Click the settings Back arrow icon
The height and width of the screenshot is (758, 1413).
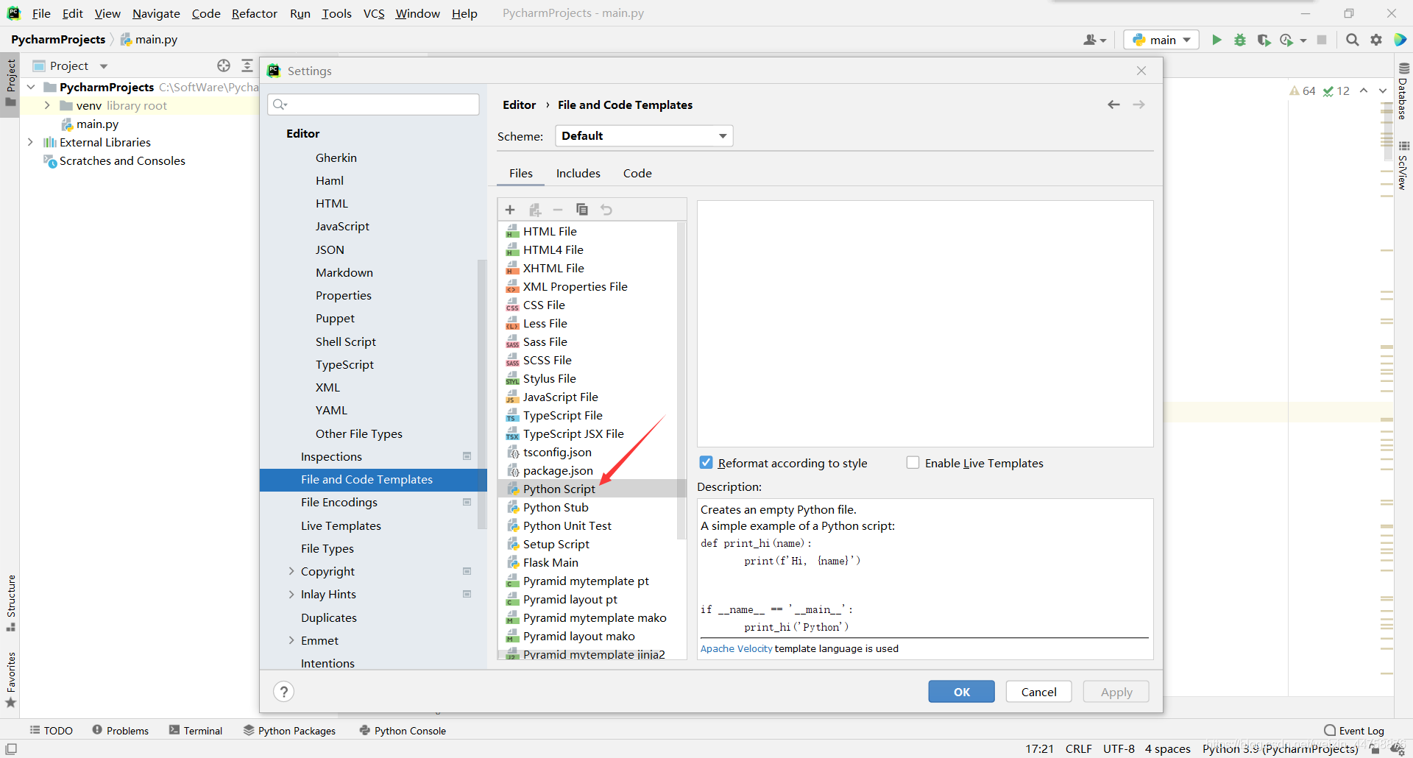coord(1113,105)
